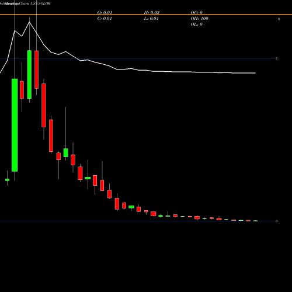Click the price axis label 5
Viewport: 292px width, 292px height.
pos(276,58)
